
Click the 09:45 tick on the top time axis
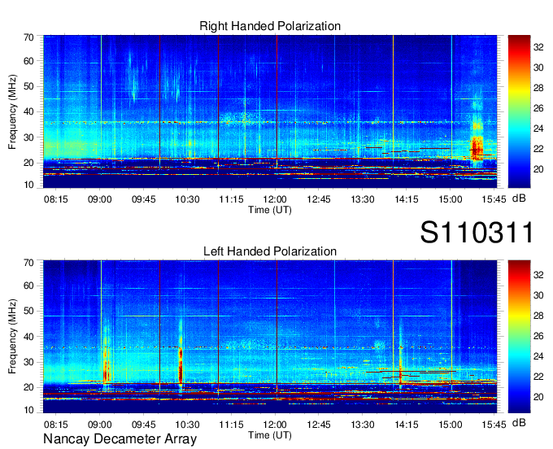click(144, 199)
